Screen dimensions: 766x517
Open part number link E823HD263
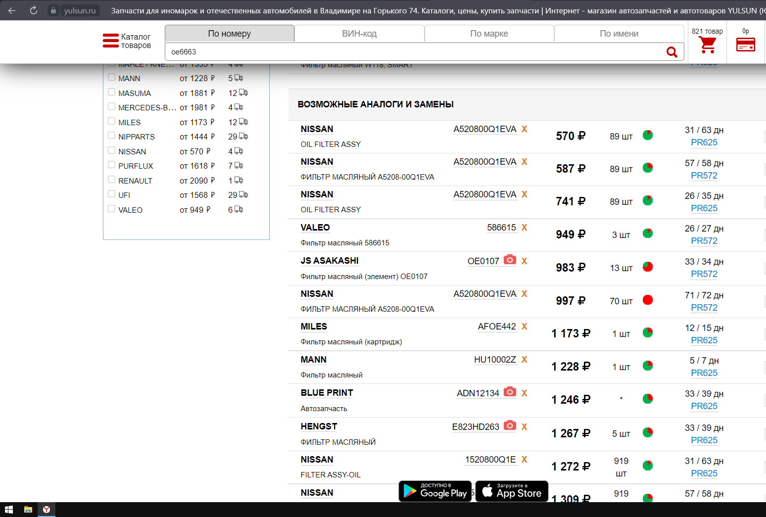pyautogui.click(x=476, y=427)
